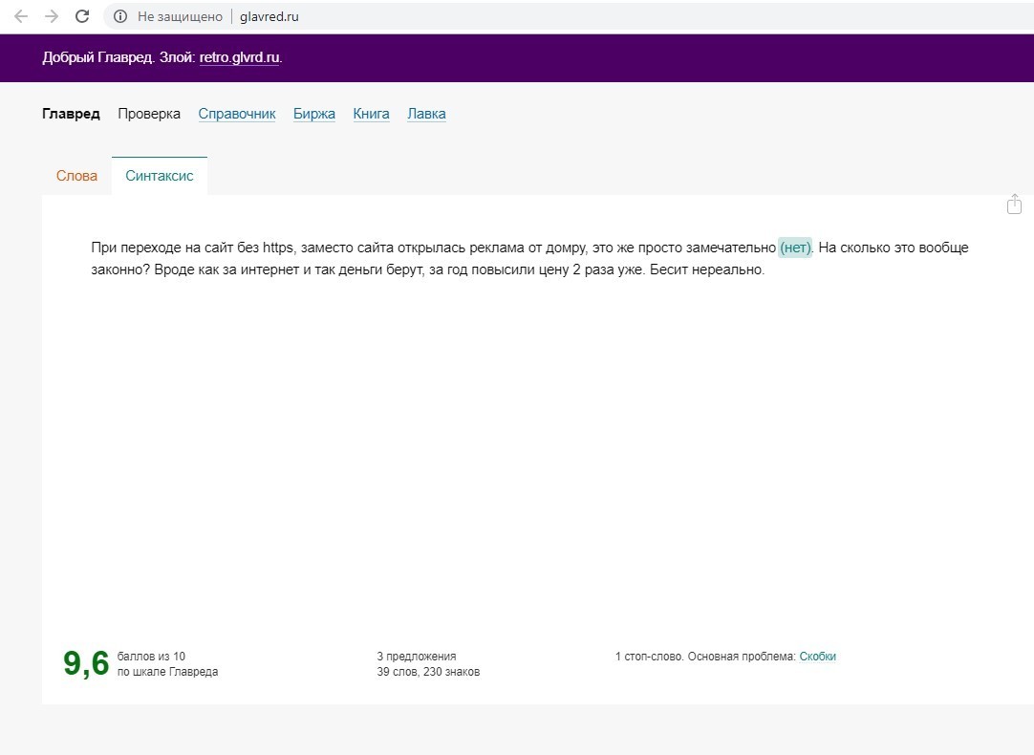This screenshot has height=755, width=1034.
Task: Go to the Биржа page
Action: tap(314, 114)
